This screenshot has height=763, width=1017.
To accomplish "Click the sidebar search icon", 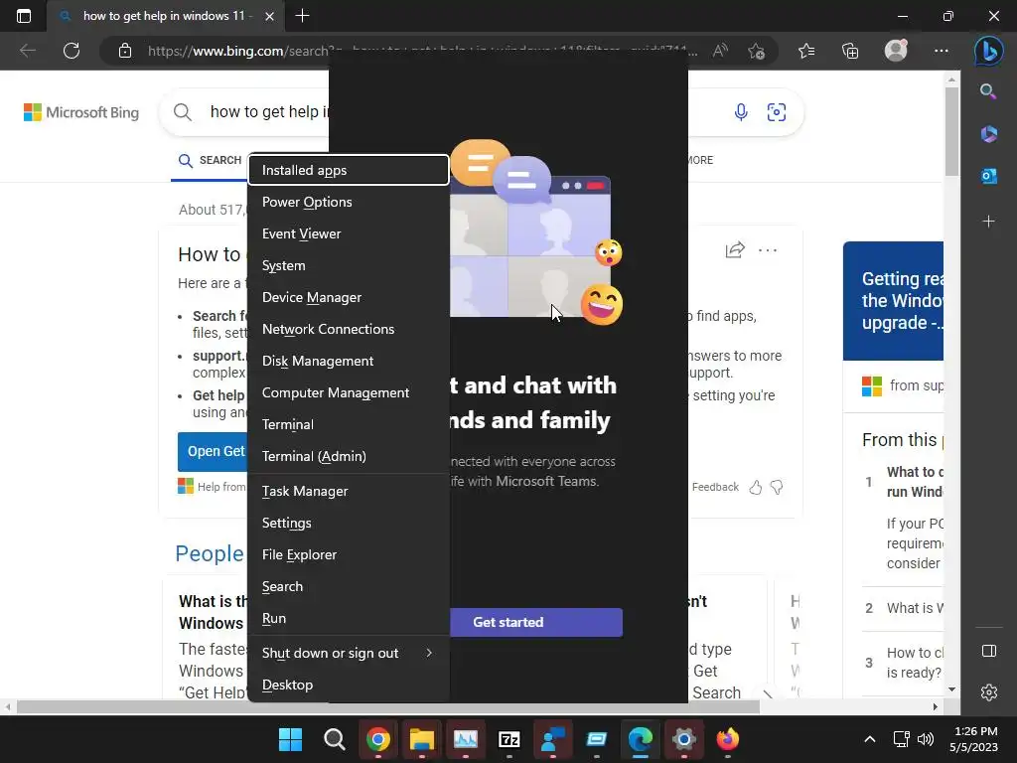I will [988, 91].
